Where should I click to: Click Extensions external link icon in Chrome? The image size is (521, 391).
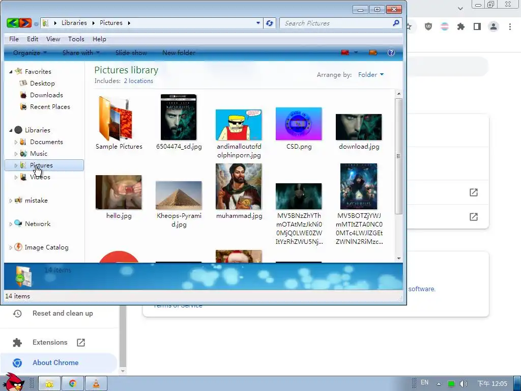(81, 343)
